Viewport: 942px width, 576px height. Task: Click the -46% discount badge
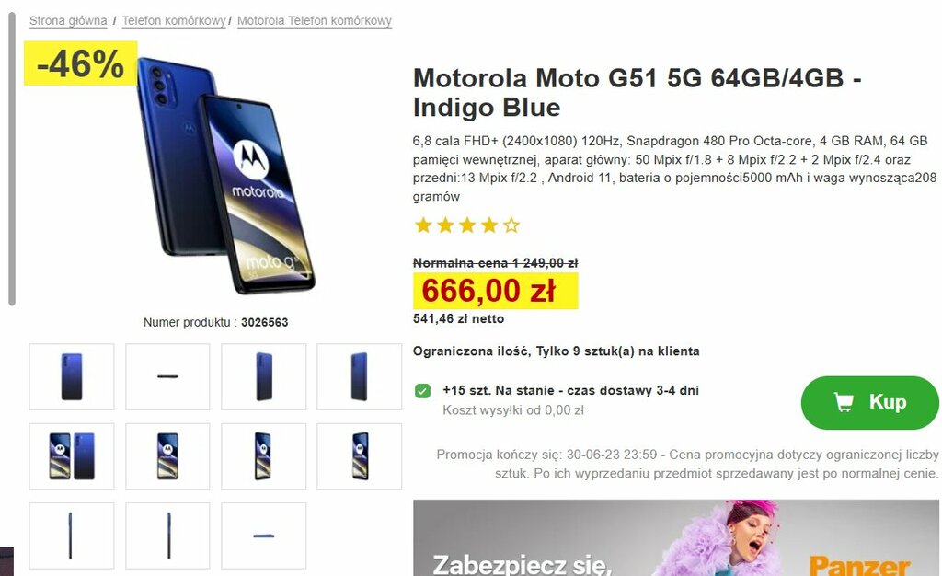81,63
